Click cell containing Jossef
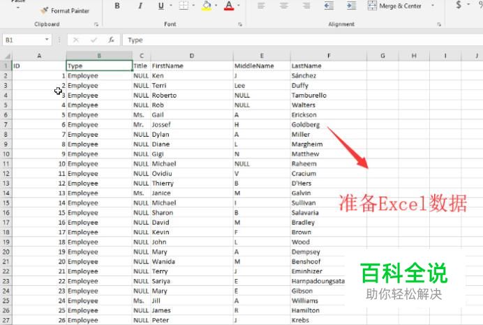The width and height of the screenshot is (483, 325). [x=192, y=125]
